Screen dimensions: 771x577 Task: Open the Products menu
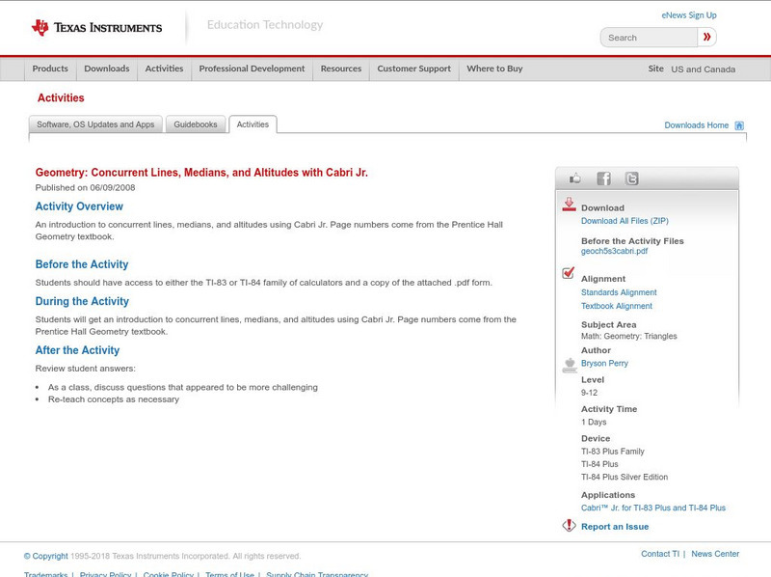[x=50, y=69]
